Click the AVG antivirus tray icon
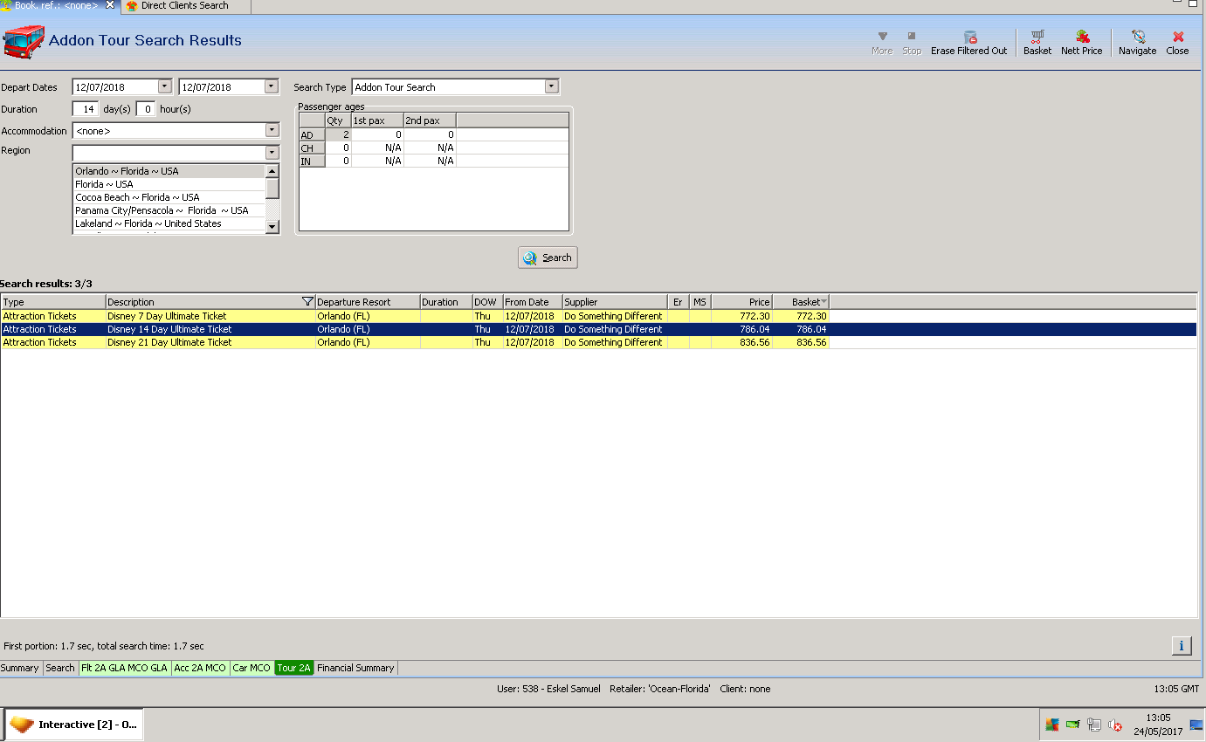The width and height of the screenshot is (1206, 742). 1052,725
